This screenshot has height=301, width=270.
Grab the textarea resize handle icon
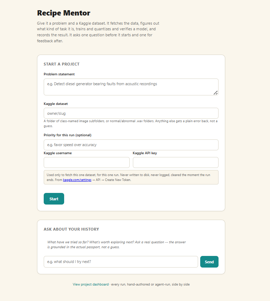(215, 93)
